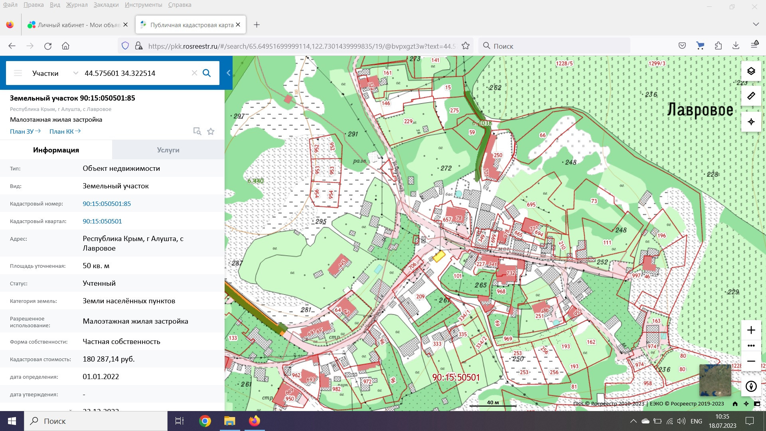The image size is (766, 431).
Task: Switch basemap via the satellite thumbnail
Action: [x=715, y=380]
